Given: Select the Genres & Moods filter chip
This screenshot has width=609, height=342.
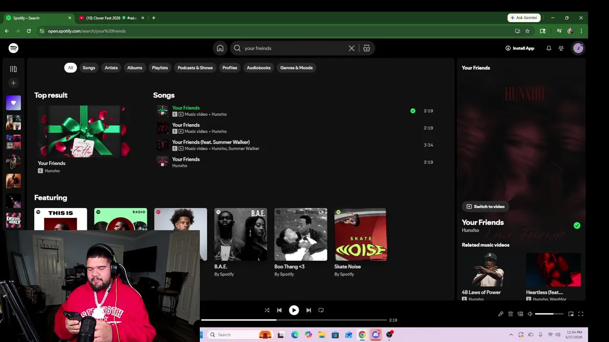Looking at the screenshot, I should tap(296, 67).
